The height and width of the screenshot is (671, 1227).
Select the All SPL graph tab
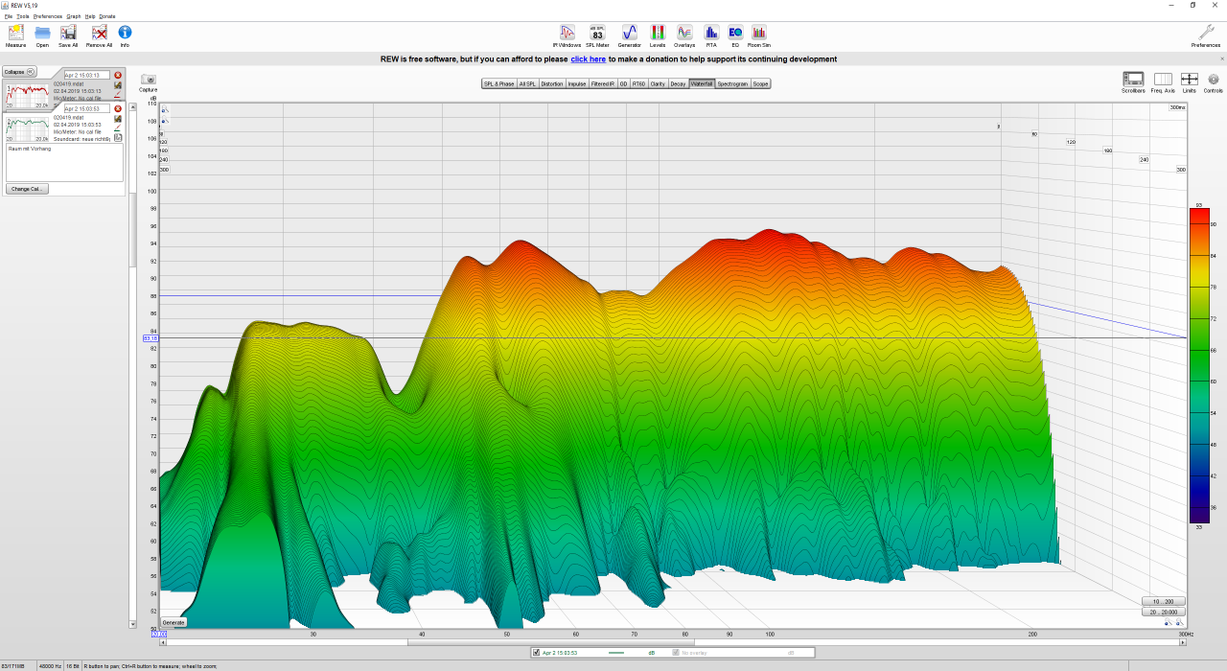(527, 83)
